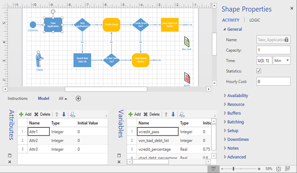Click Add icon in Attributes panel
Viewport: 297px width, 173px height.
[x=21, y=114]
